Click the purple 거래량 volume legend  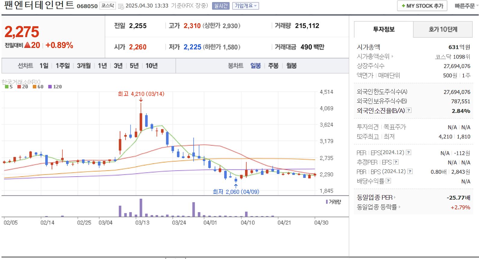[x=333, y=202]
